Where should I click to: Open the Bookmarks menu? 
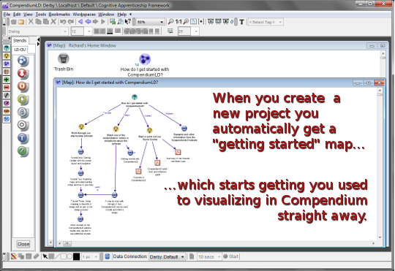pyautogui.click(x=59, y=15)
